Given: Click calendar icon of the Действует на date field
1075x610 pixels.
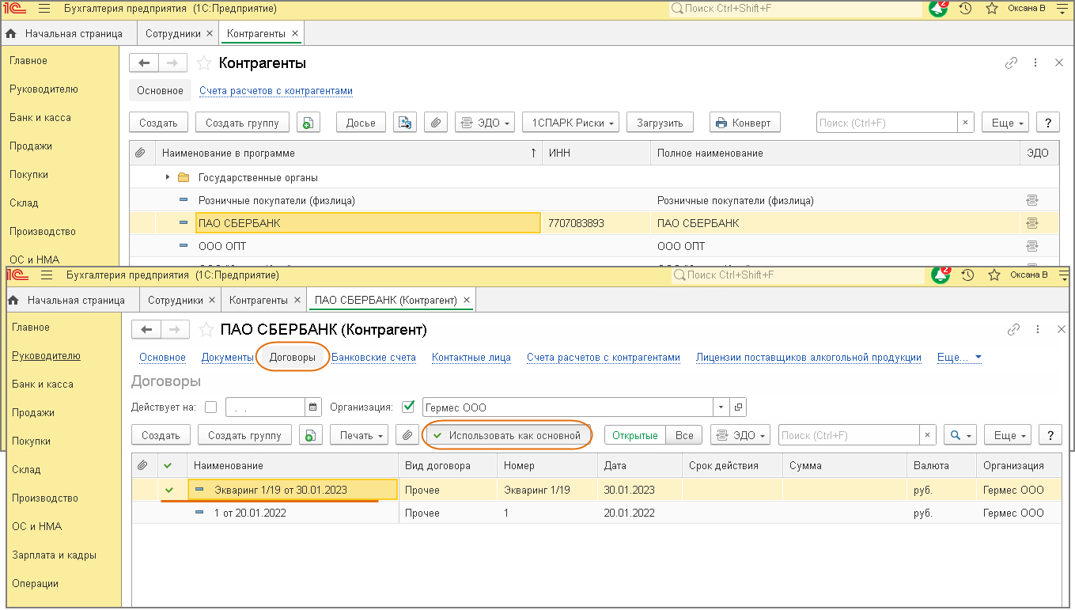Looking at the screenshot, I should pos(314,407).
